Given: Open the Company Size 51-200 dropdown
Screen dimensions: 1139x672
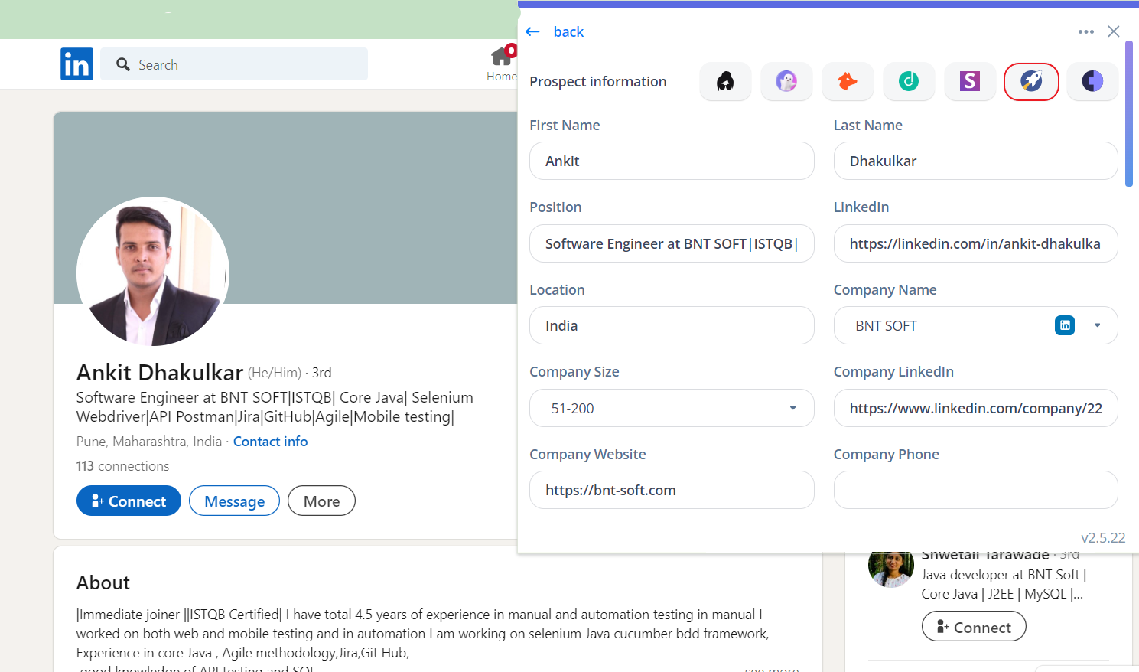Looking at the screenshot, I should (672, 408).
